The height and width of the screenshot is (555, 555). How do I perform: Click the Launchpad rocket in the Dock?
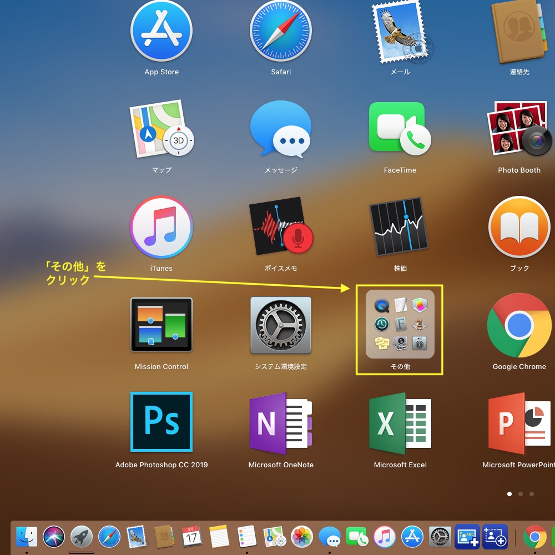(x=82, y=537)
